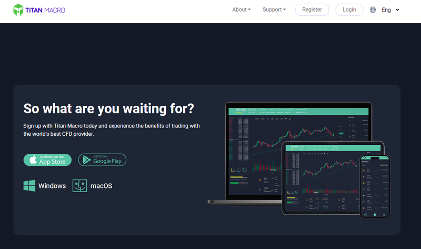The width and height of the screenshot is (421, 249).
Task: Get the app on Google Play
Action: point(102,160)
